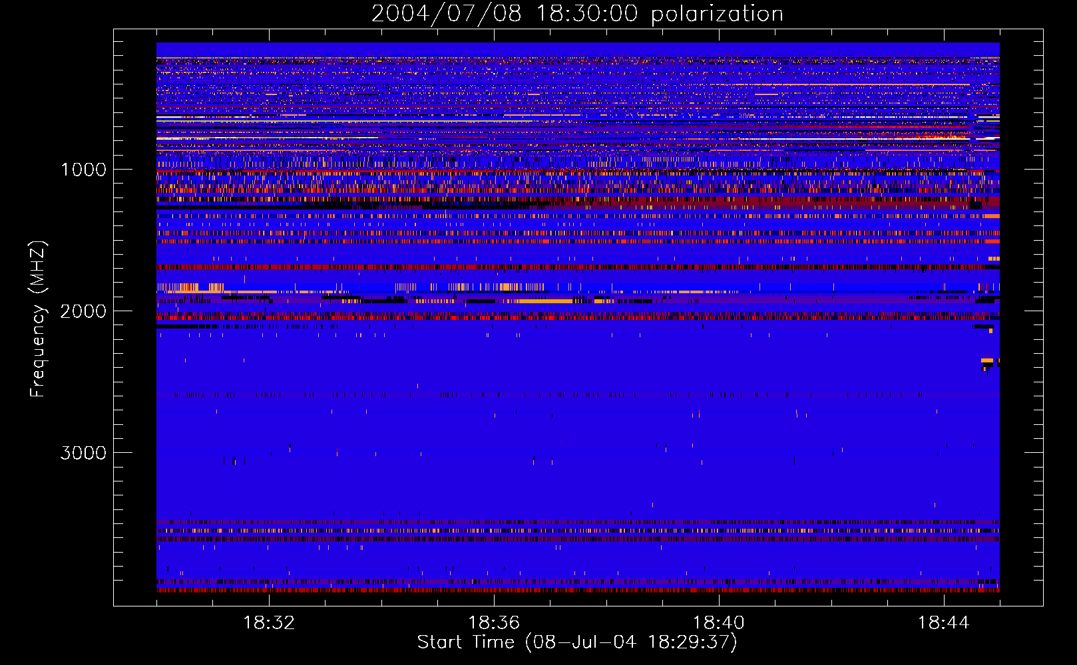Select the 1000 frequency tick label
The height and width of the screenshot is (665, 1077).
83,170
